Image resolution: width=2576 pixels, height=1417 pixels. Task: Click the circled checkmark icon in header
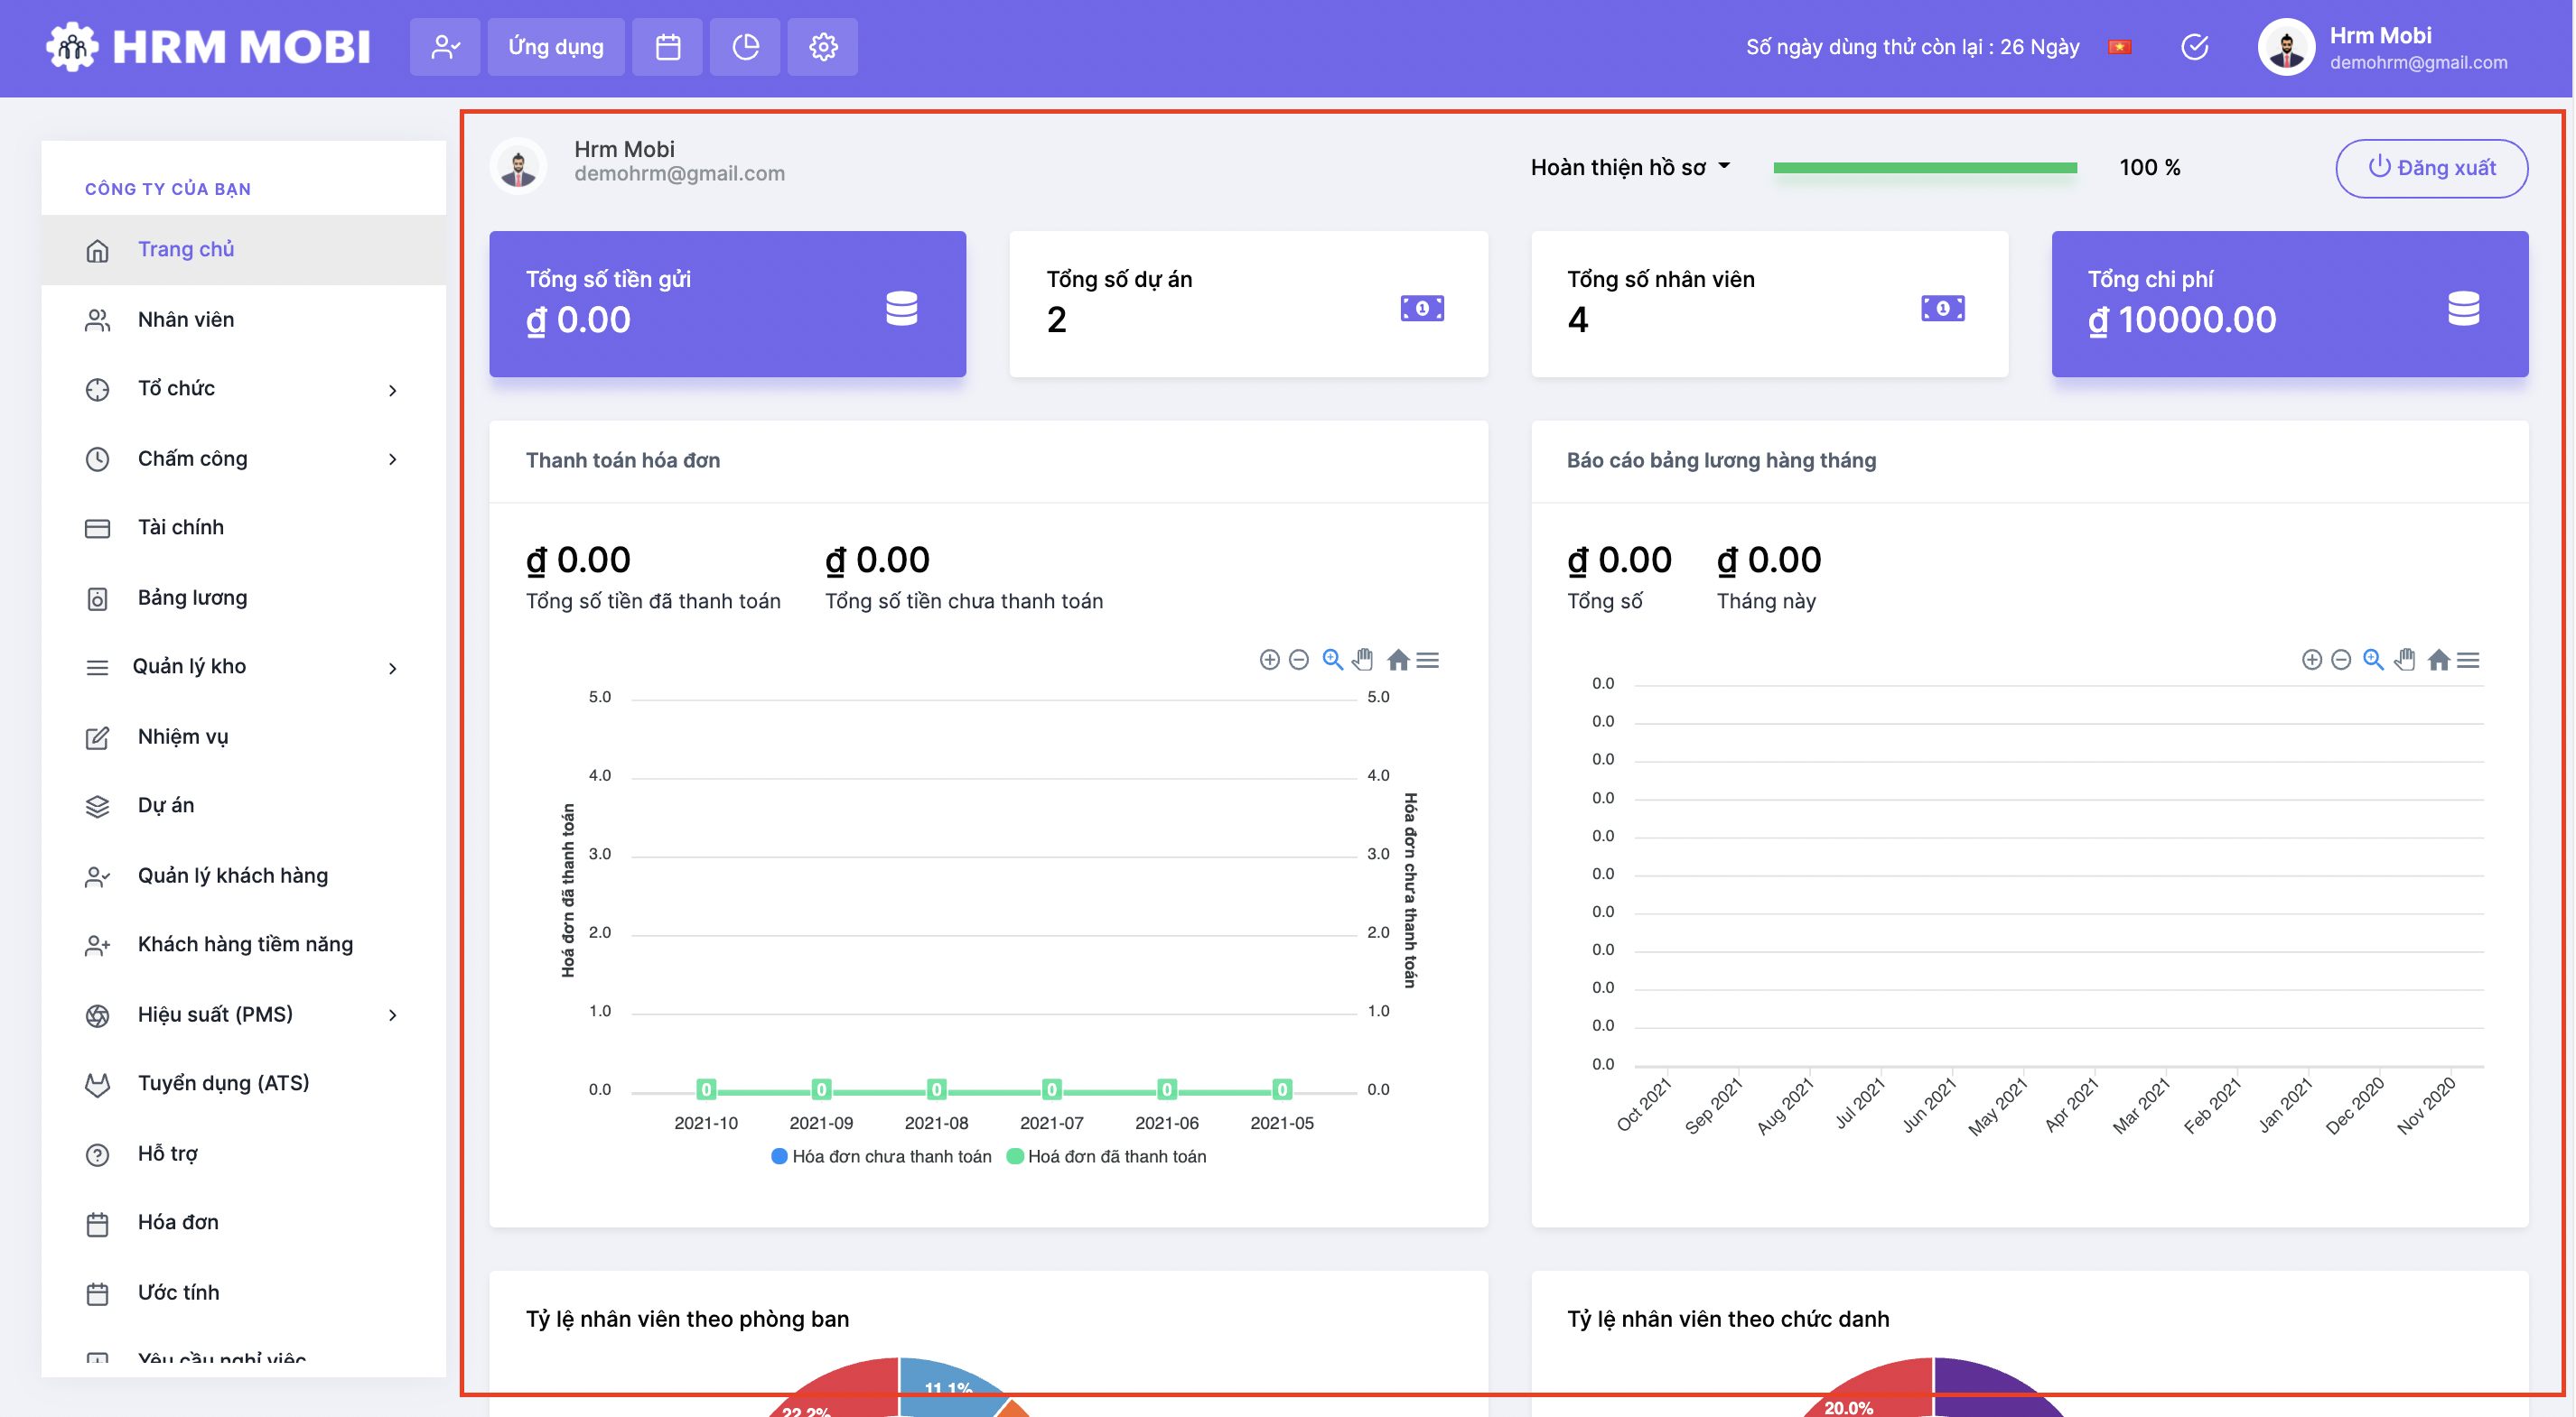pos(2195,47)
